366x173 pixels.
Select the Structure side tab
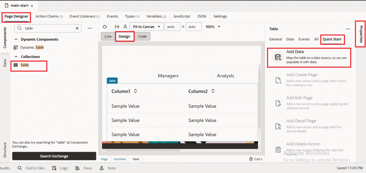coord(5,150)
